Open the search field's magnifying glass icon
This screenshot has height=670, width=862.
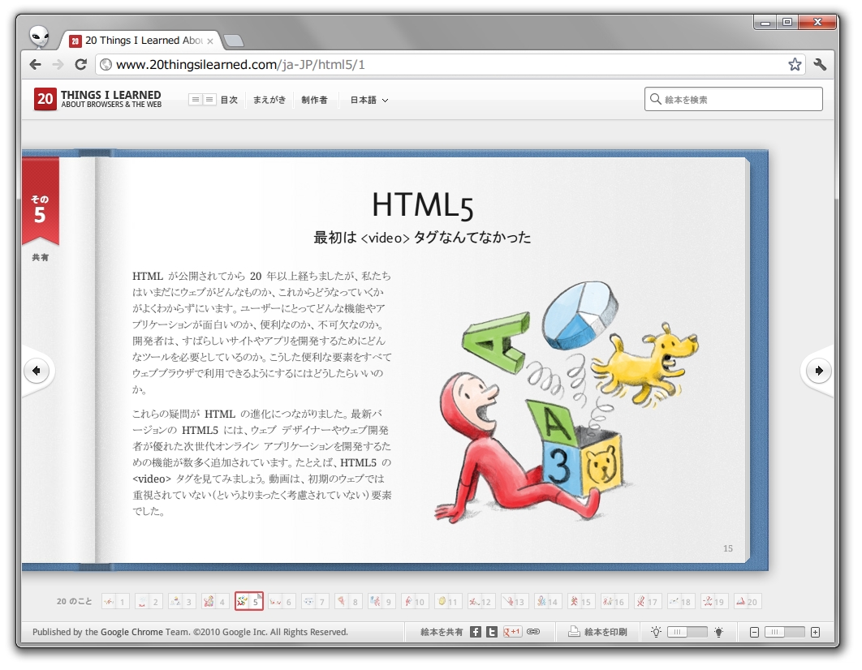pyautogui.click(x=656, y=99)
